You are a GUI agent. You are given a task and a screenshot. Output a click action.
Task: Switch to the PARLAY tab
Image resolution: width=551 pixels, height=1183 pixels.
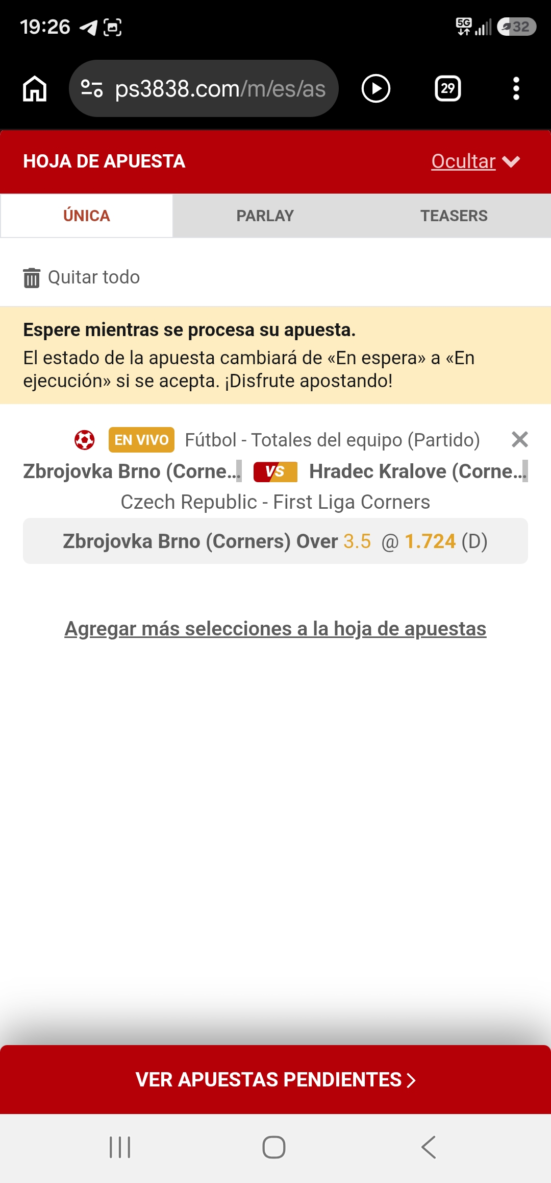coord(265,216)
